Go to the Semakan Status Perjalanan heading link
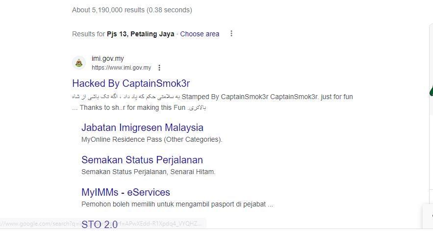Image resolution: width=433 pixels, height=231 pixels. pyautogui.click(x=142, y=160)
